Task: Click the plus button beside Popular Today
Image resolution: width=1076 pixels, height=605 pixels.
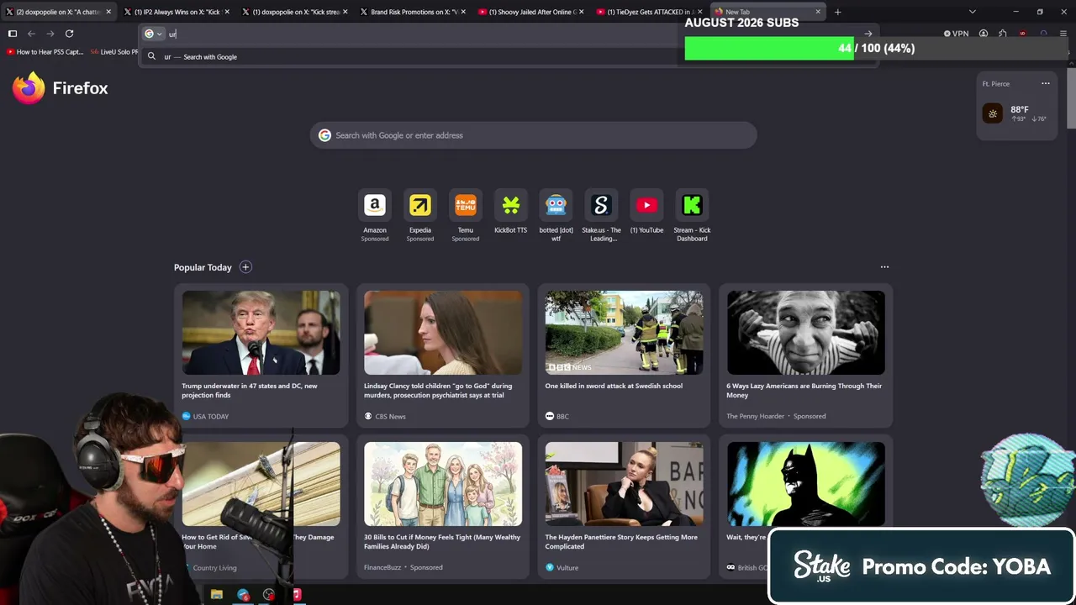Action: pos(245,267)
